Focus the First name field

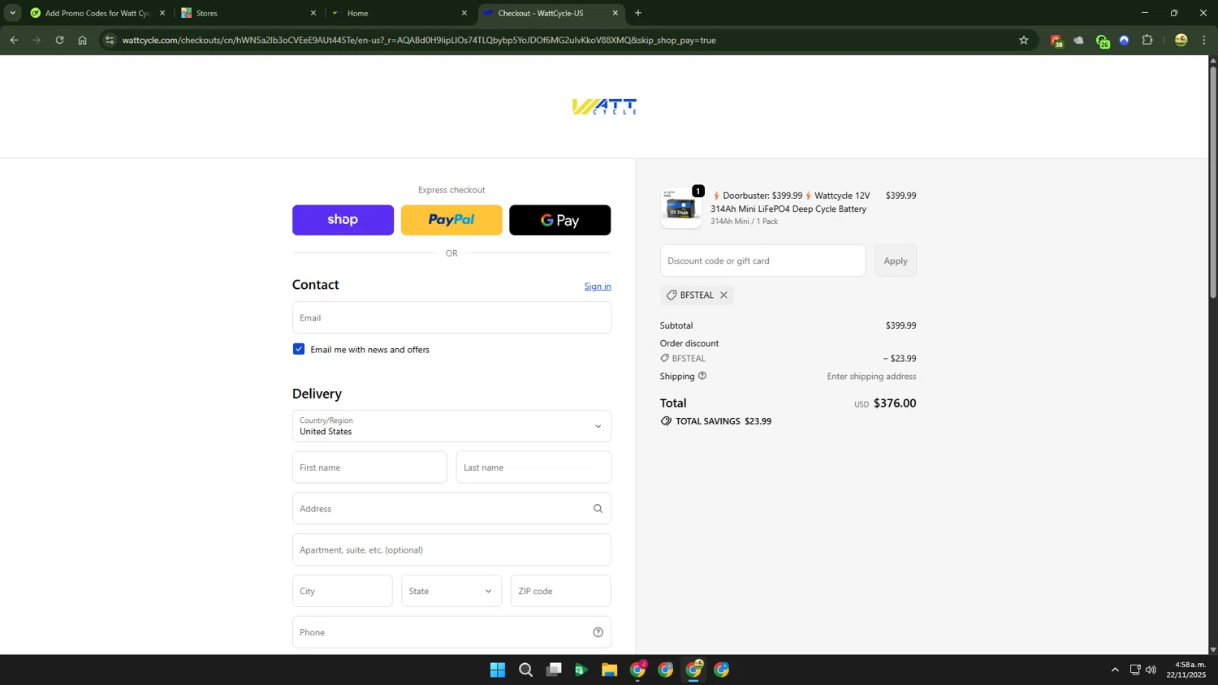(369, 467)
